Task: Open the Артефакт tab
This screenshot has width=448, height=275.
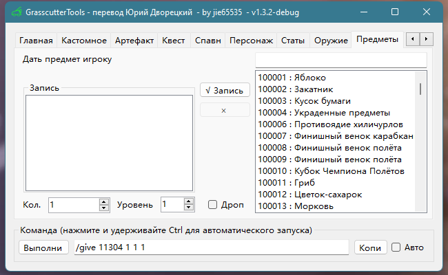Action: tap(134, 41)
